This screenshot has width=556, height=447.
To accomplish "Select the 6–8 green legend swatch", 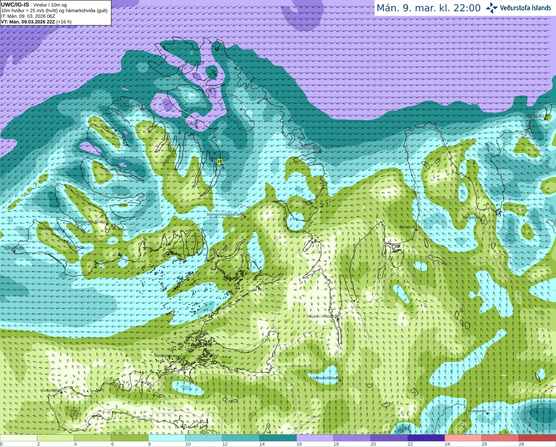I will [x=129, y=438].
